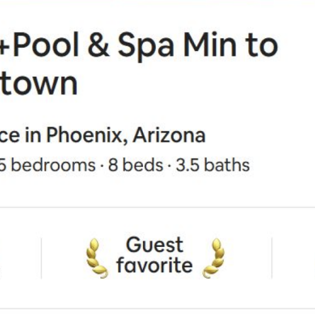The width and height of the screenshot is (315, 315).
Task: Click the "favorite" word in the badge
Action: pos(154,265)
